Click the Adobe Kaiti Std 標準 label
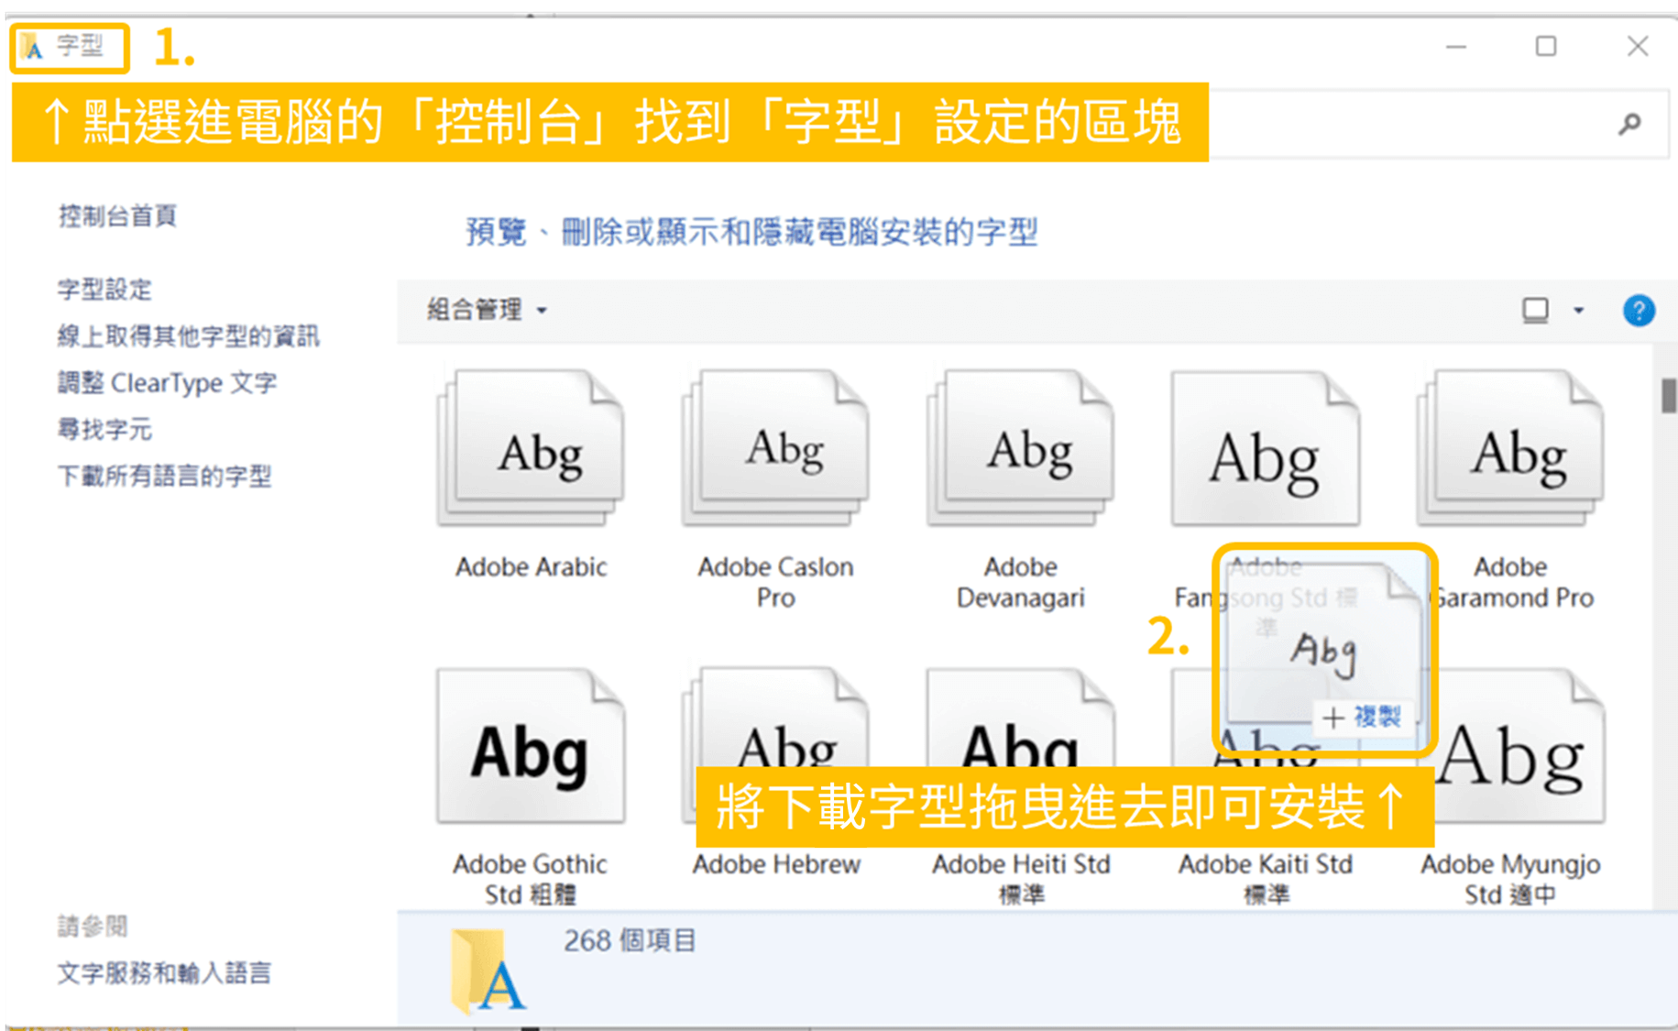Viewport: 1678px width, 1031px height. coord(1266,879)
